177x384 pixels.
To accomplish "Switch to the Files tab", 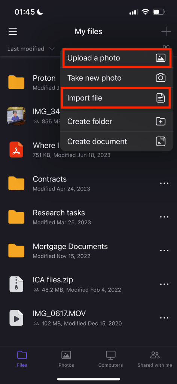I will [x=22, y=359].
